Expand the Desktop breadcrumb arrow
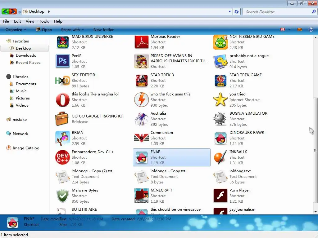Viewport: 318px width, 238px height. coord(49,11)
